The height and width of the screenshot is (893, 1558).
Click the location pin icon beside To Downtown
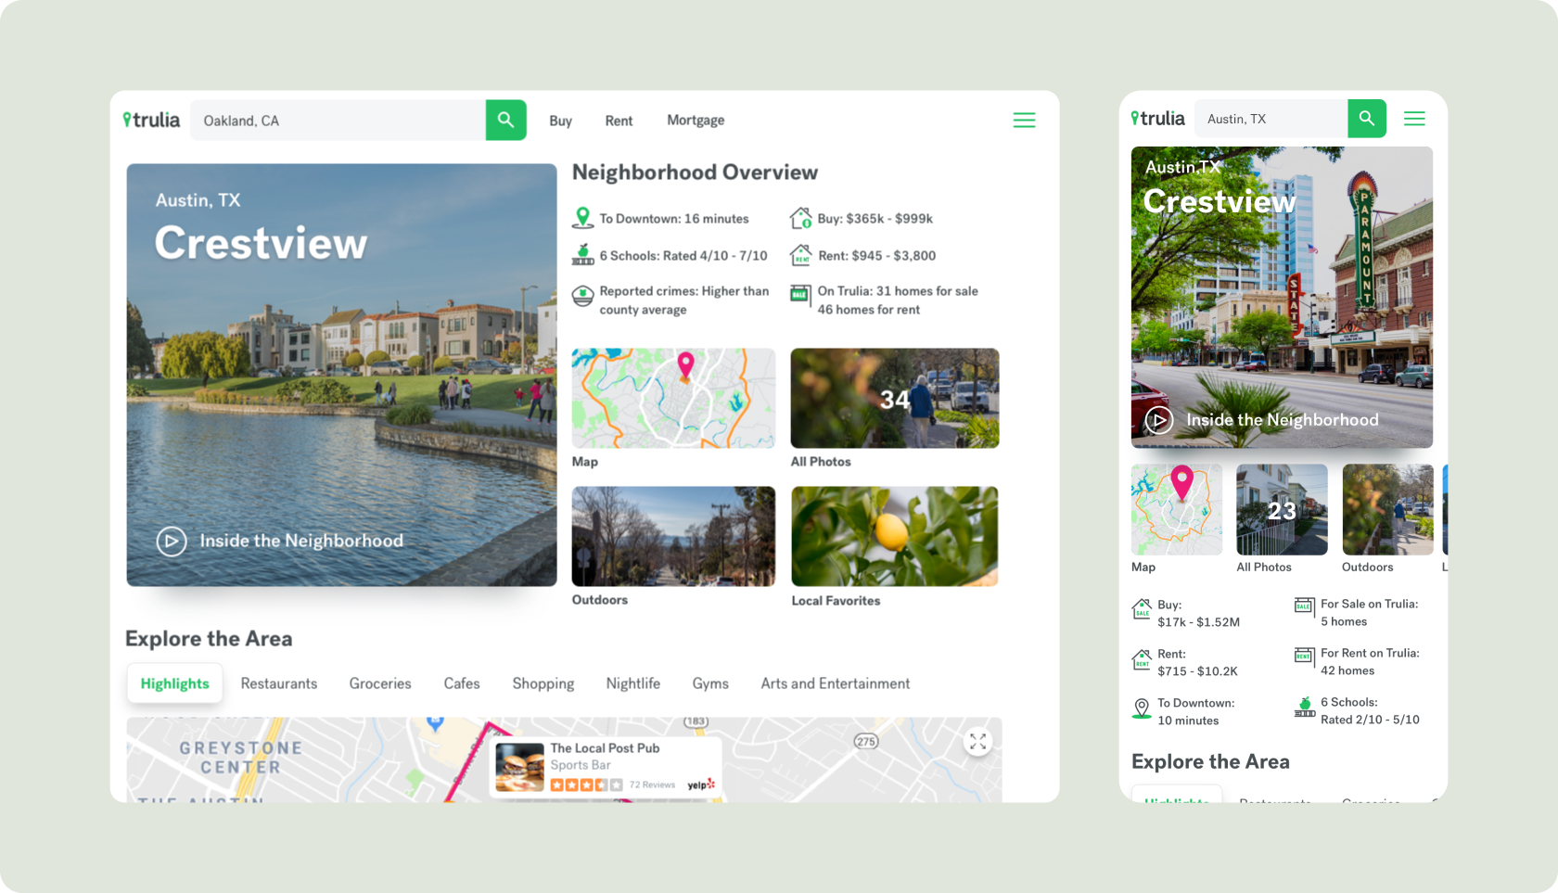click(582, 215)
